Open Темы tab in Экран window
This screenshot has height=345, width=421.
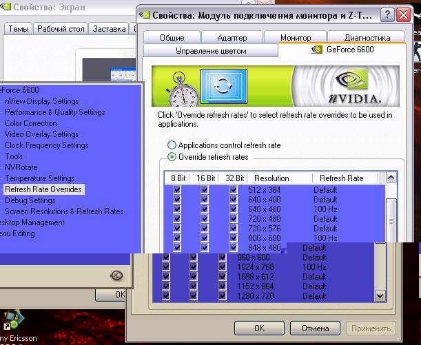coord(18,29)
